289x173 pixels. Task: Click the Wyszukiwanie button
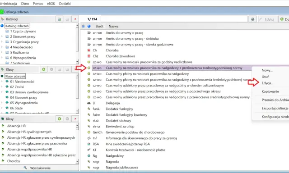pyautogui.click(x=39, y=168)
